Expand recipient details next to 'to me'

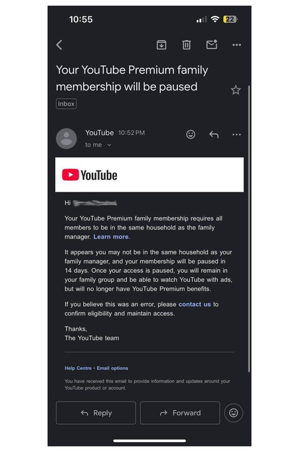[x=109, y=145]
